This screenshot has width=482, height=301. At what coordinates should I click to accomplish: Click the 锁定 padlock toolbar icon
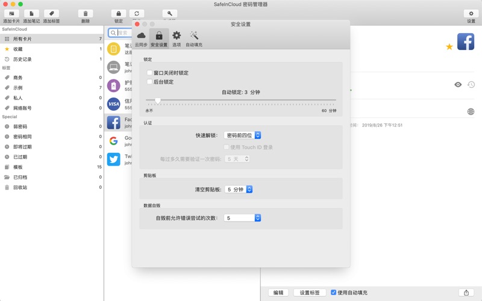119,13
